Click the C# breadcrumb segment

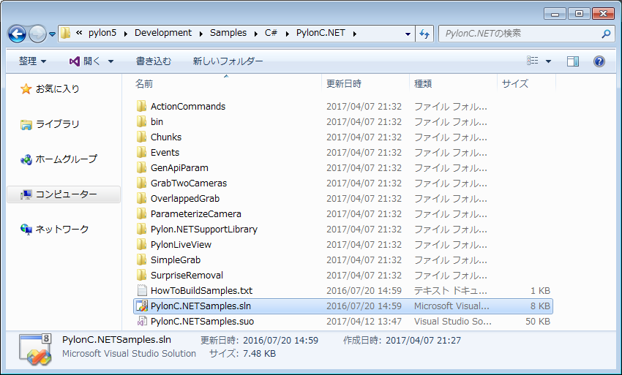tap(271, 33)
